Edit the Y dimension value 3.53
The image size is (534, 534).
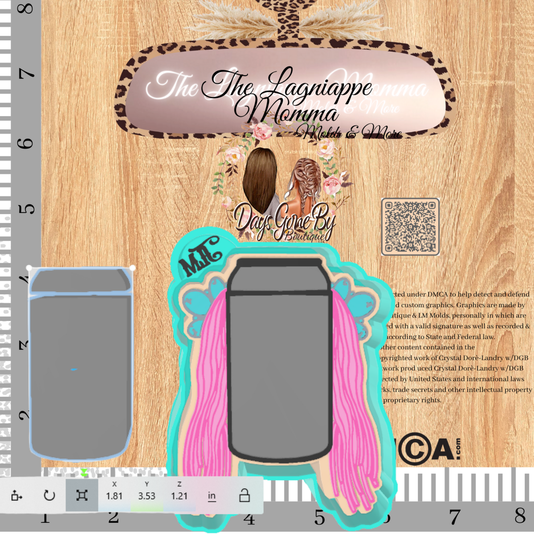pyautogui.click(x=147, y=496)
